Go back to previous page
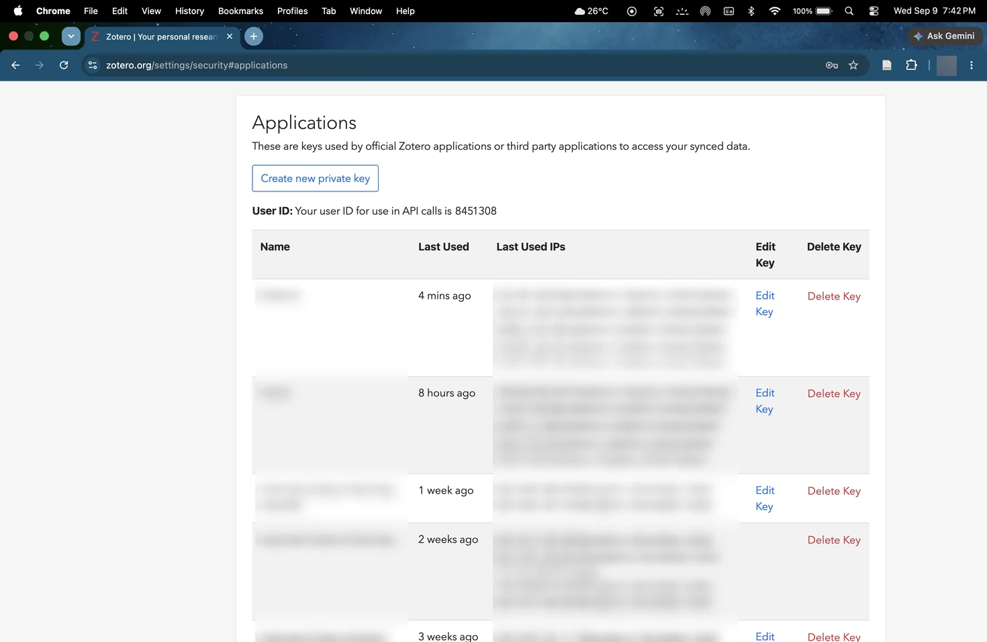This screenshot has height=642, width=987. point(15,65)
